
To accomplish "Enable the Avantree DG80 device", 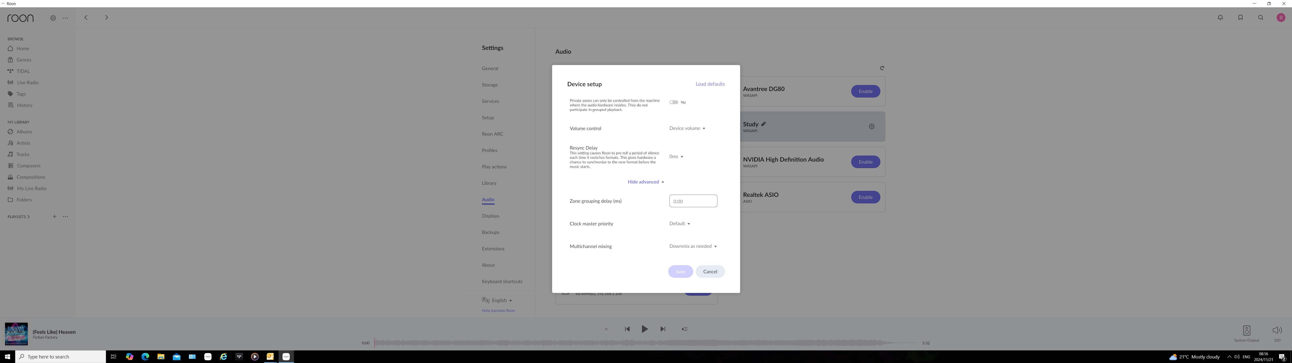I will pos(865,91).
